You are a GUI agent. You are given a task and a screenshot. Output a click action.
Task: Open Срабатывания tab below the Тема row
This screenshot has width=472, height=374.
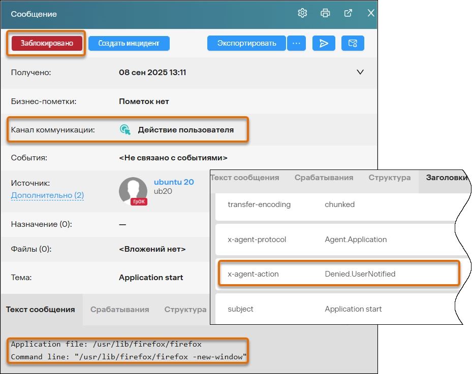[x=119, y=310]
